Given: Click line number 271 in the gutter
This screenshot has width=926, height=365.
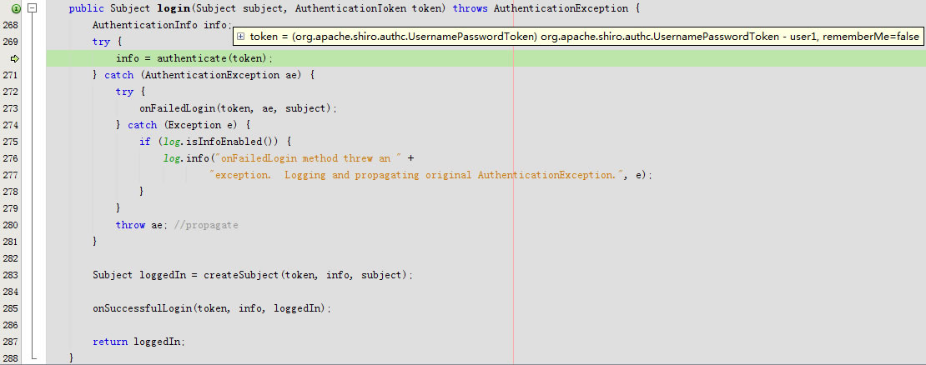Looking at the screenshot, I should pos(11,75).
